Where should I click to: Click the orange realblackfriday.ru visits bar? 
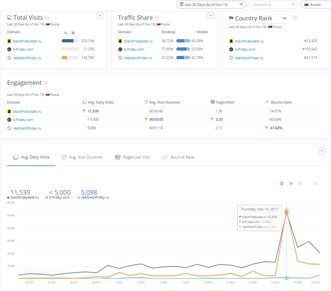point(65,58)
